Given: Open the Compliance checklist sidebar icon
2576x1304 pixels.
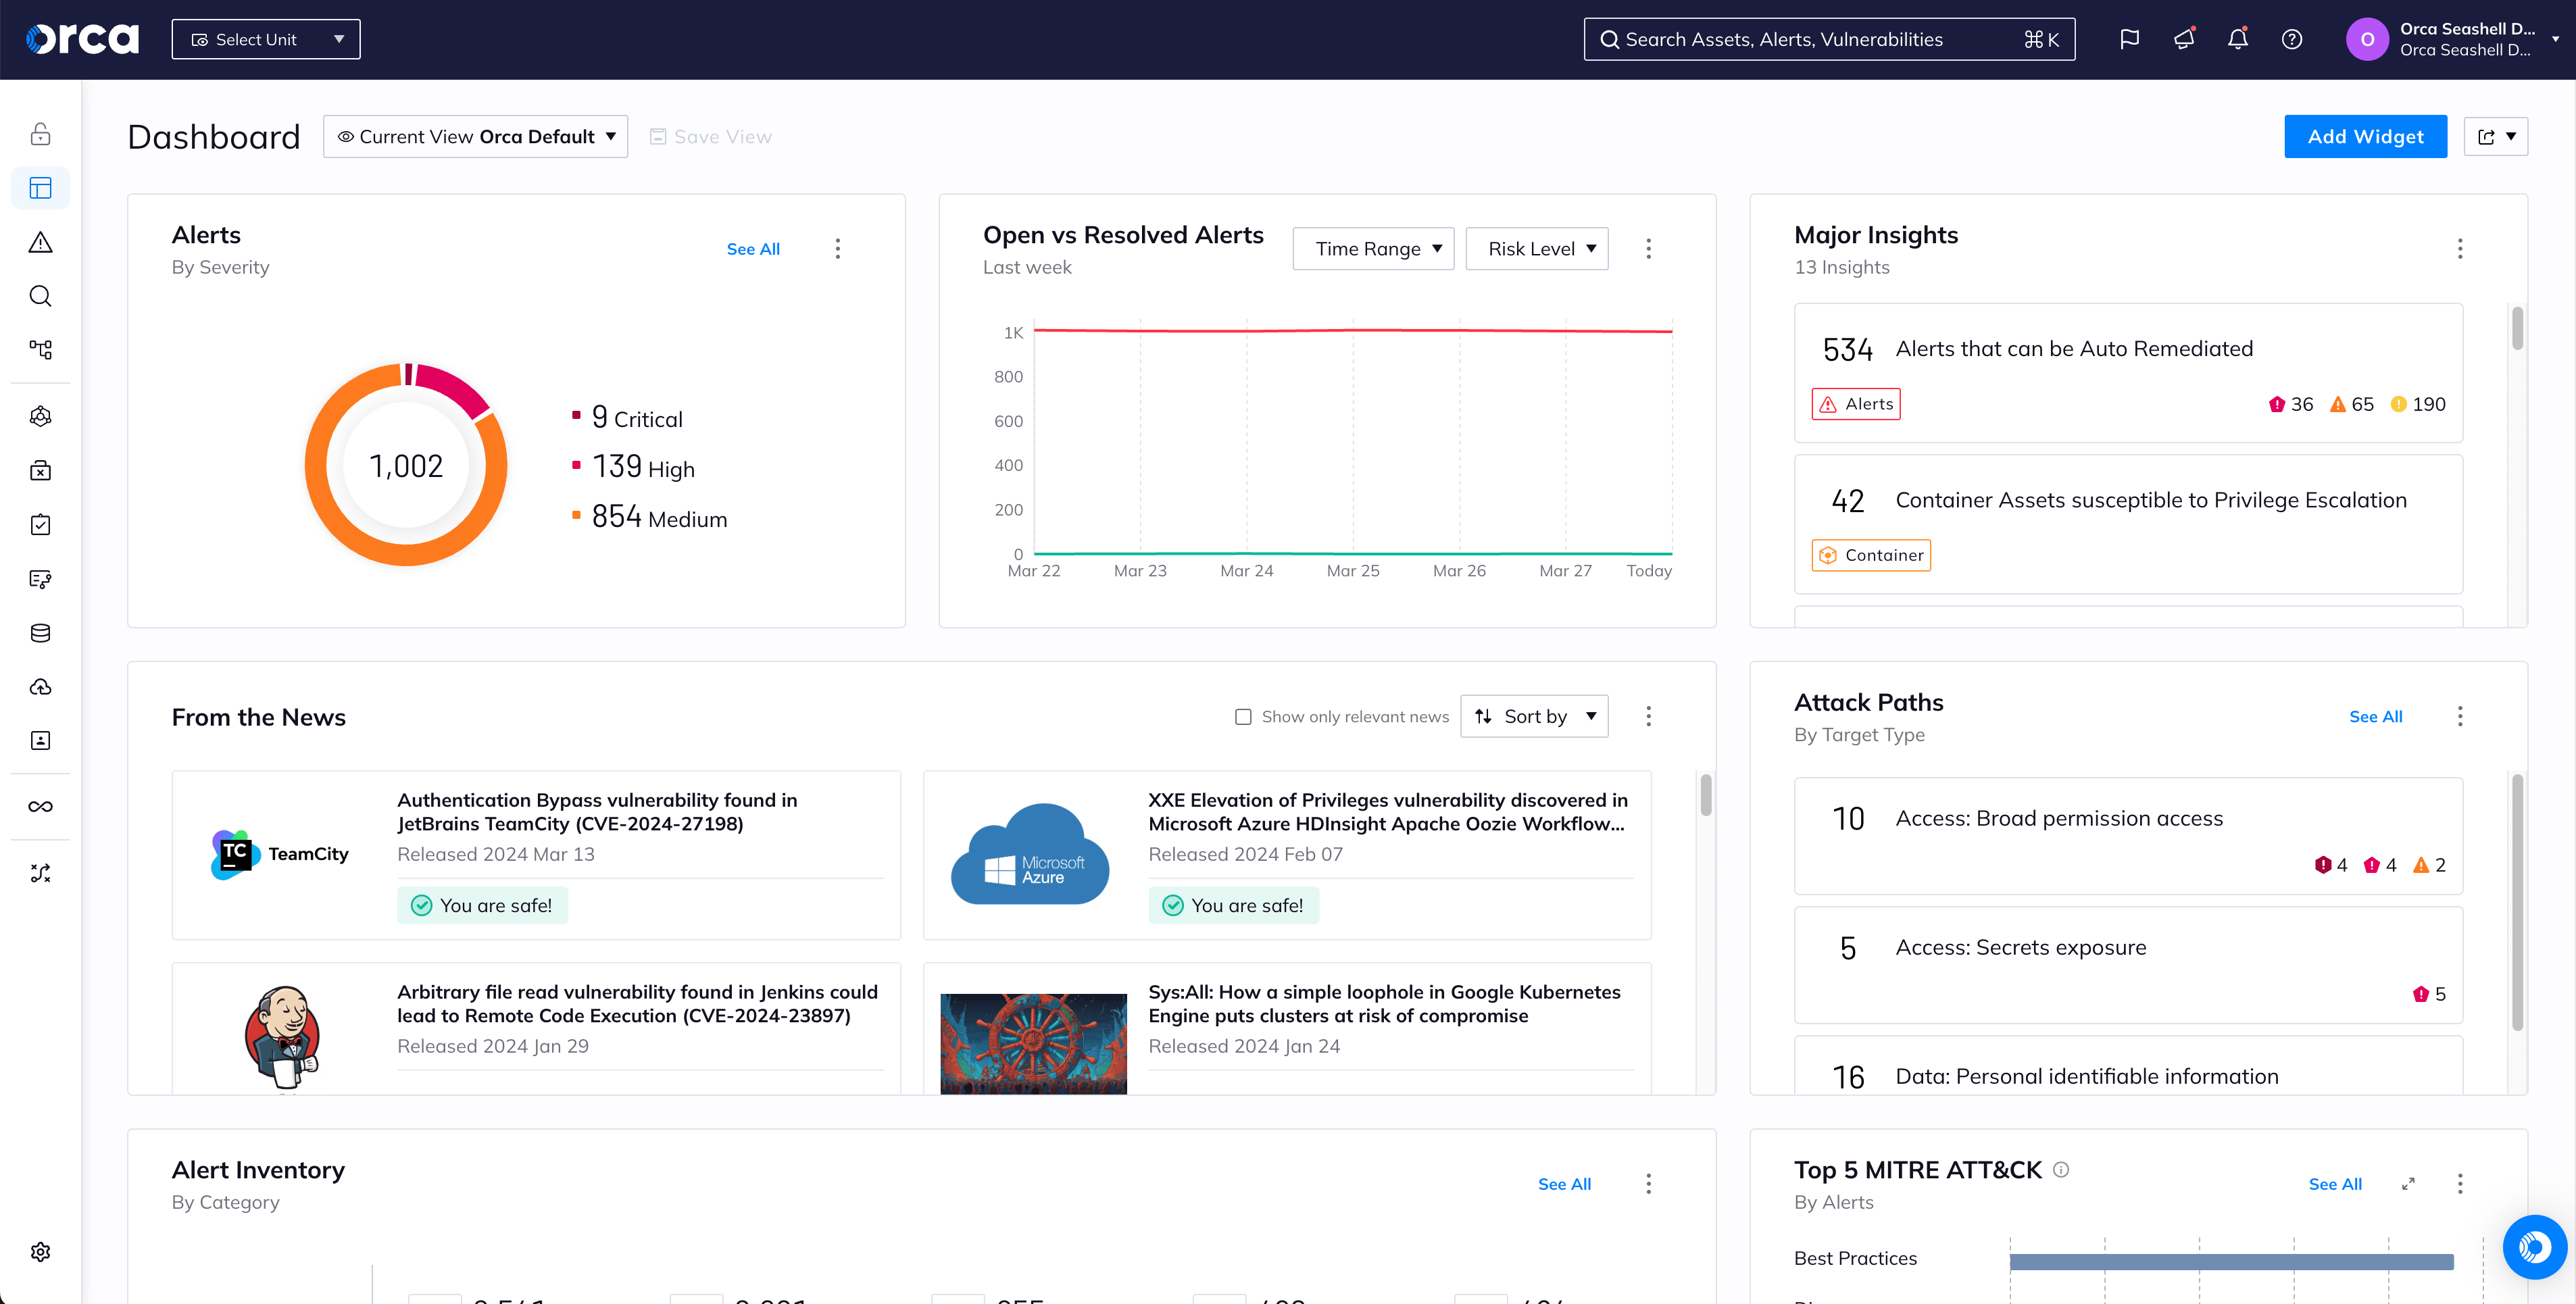Looking at the screenshot, I should (40, 524).
